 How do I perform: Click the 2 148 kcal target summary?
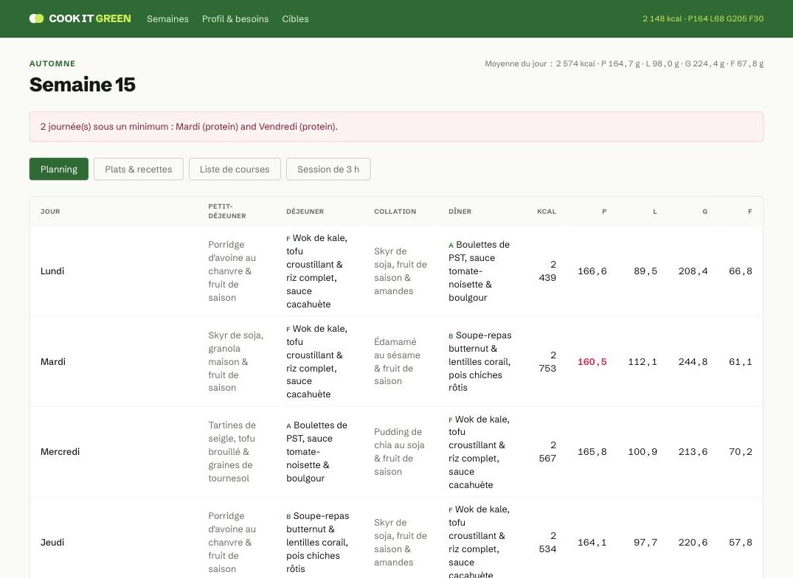703,18
